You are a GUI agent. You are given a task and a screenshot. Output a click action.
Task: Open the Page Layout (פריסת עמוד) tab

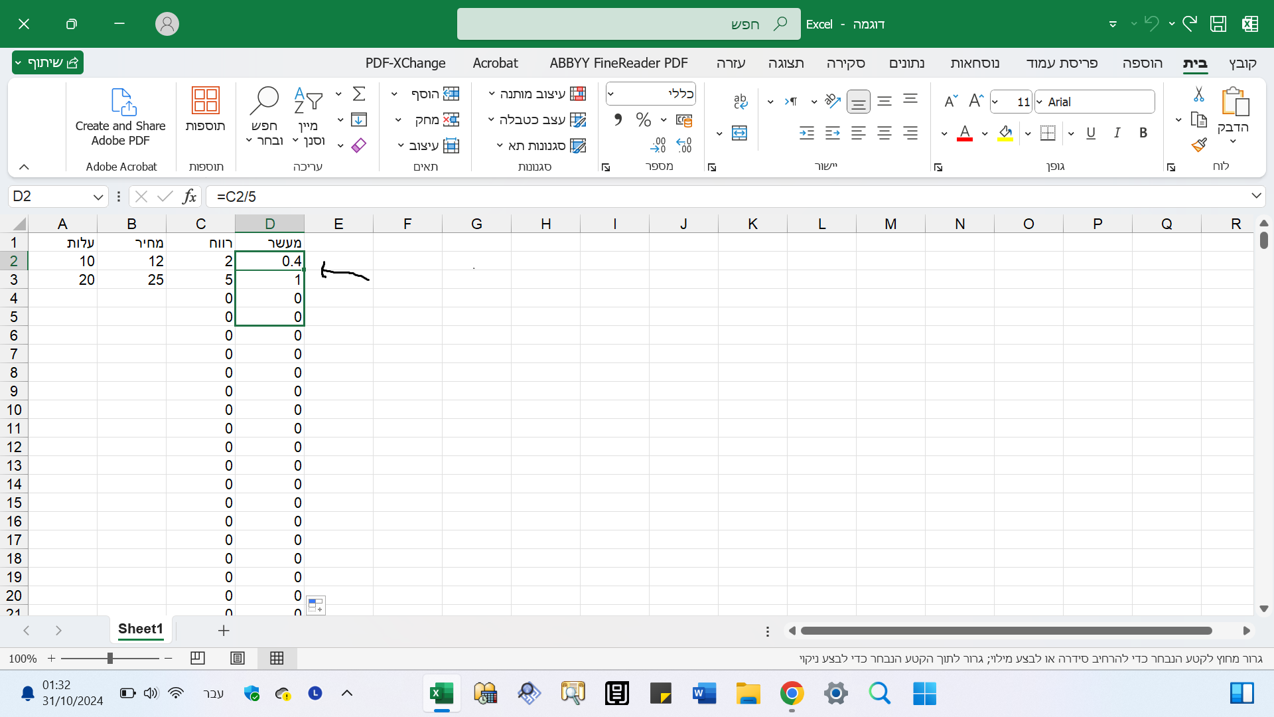pyautogui.click(x=1062, y=63)
